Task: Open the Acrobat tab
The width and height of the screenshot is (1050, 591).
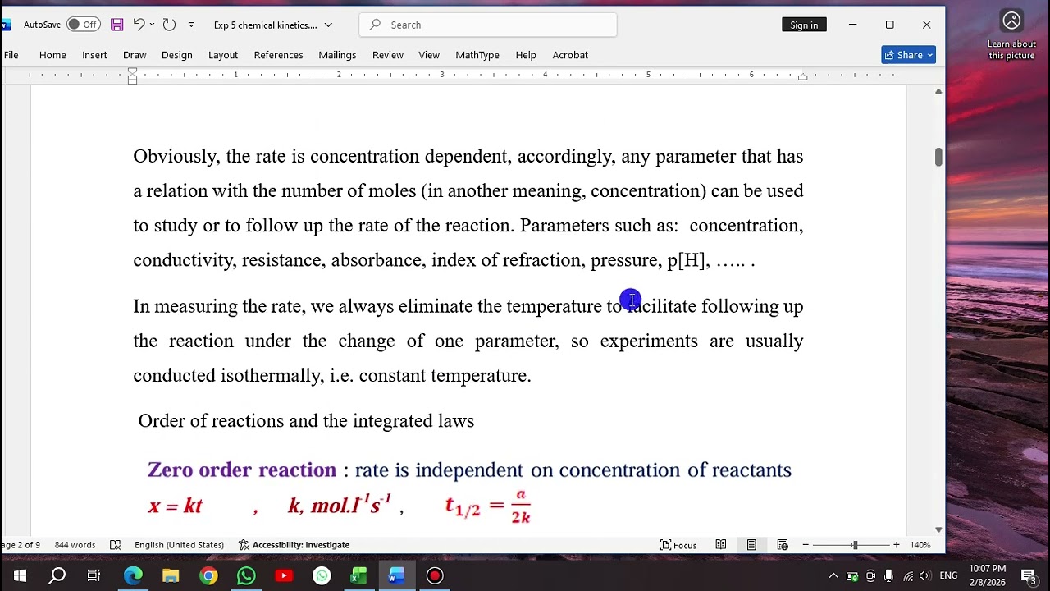Action: click(x=570, y=55)
